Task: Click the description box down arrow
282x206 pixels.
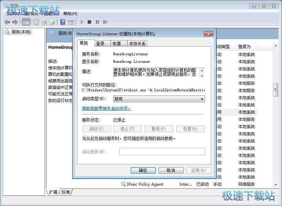Action: pos(202,76)
